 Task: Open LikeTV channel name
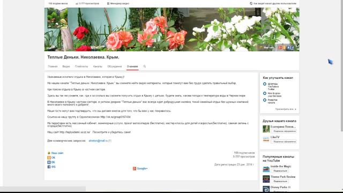point(275,137)
